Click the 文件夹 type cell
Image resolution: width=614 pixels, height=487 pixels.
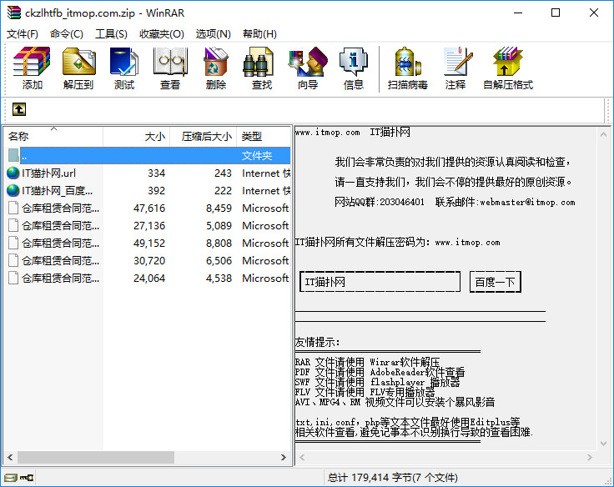[x=257, y=155]
